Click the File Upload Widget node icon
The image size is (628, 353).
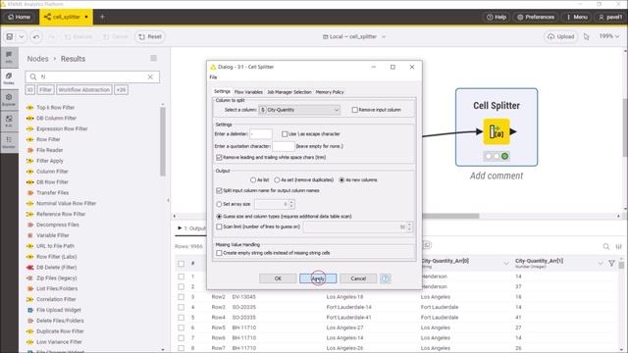point(29,310)
